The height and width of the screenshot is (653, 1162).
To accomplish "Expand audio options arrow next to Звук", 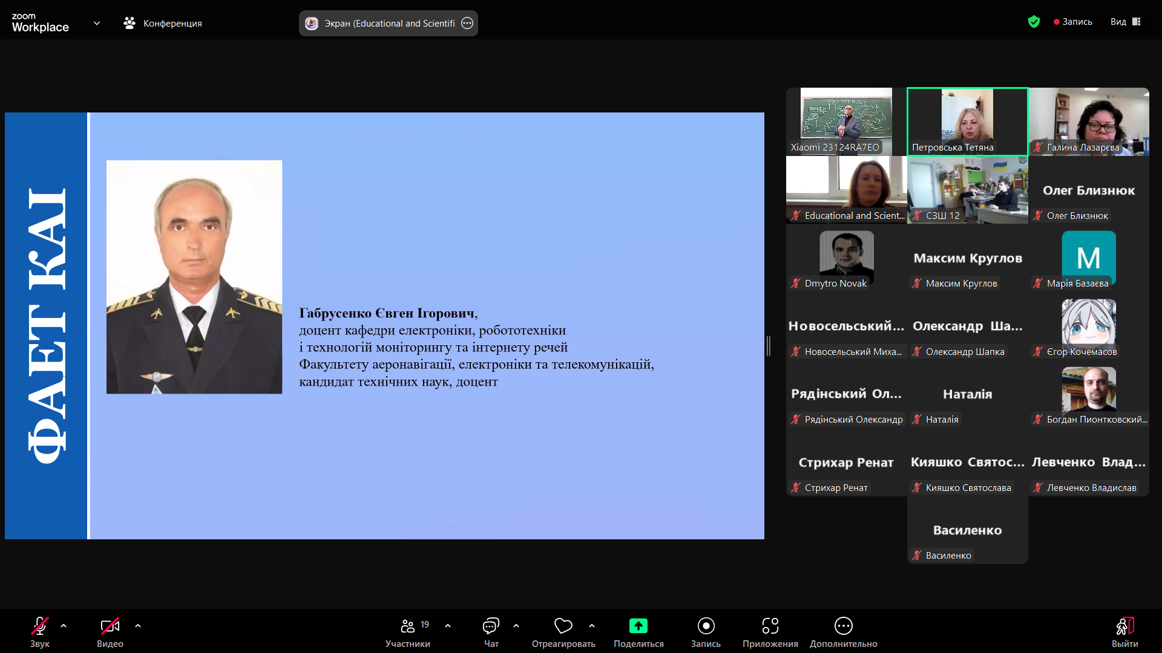I will tap(64, 626).
